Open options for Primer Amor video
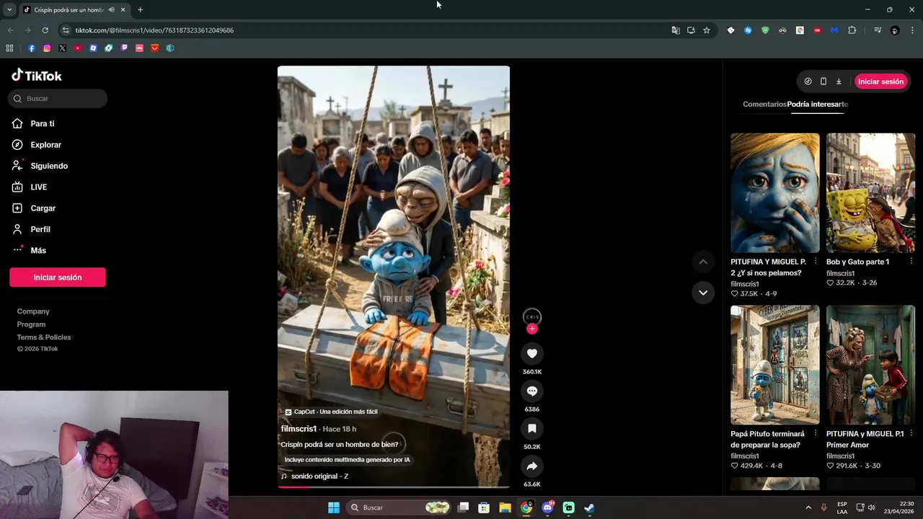Viewport: 923px width, 519px height. (x=911, y=434)
